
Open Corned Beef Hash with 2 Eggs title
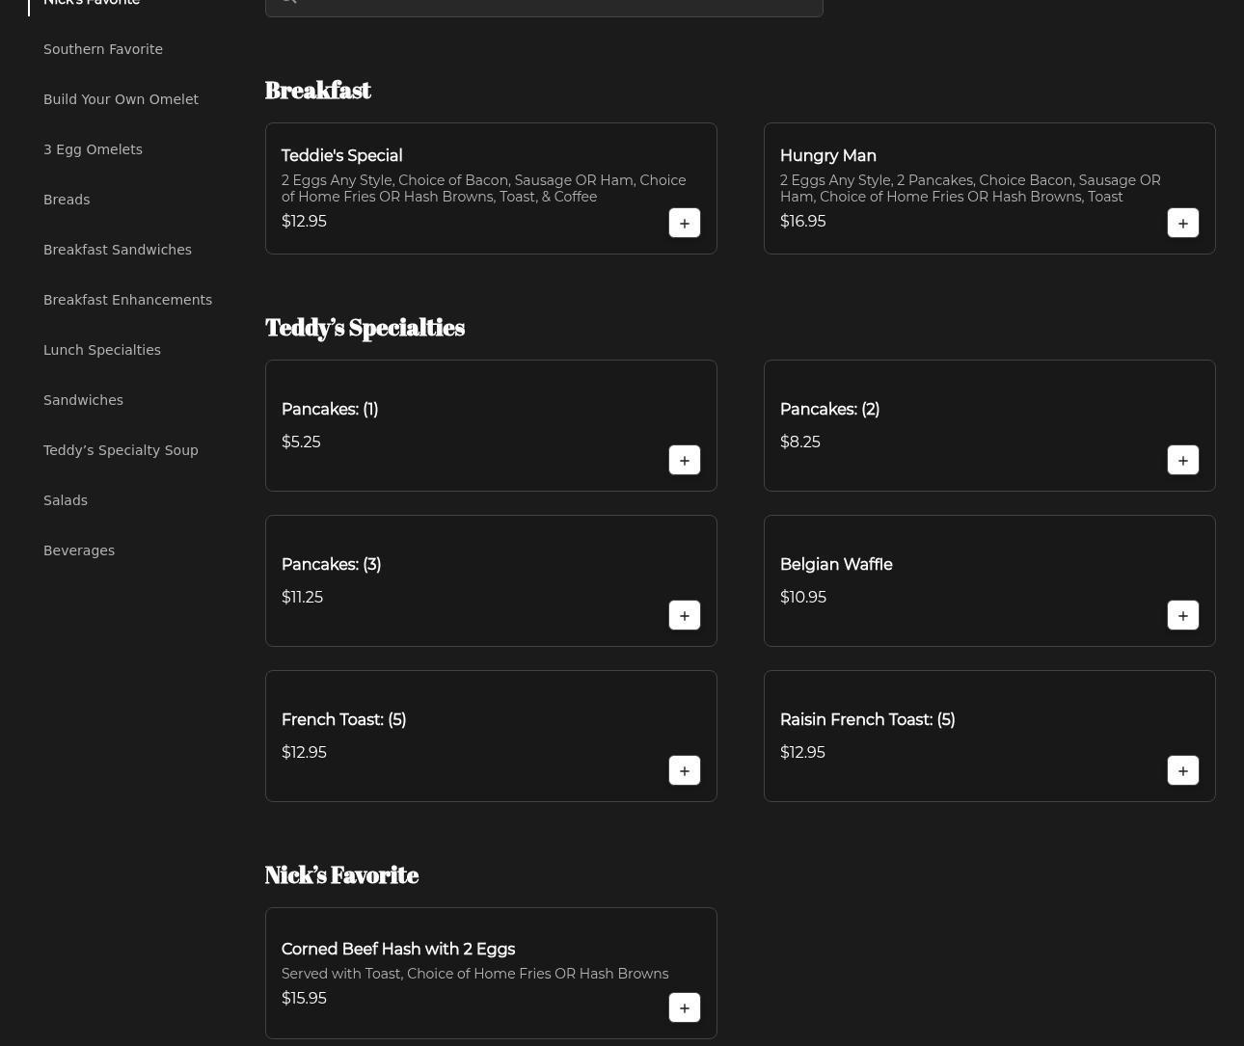398,949
